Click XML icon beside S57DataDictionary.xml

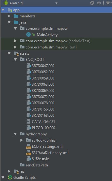[x=28, y=153]
